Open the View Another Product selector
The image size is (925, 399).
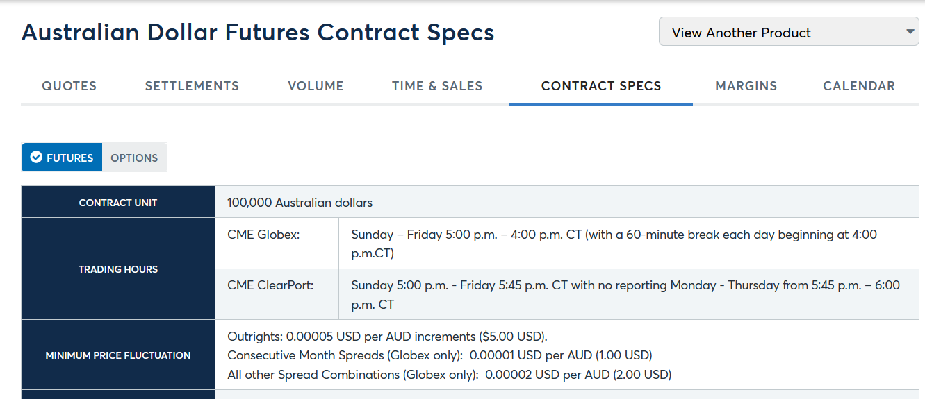pos(788,32)
